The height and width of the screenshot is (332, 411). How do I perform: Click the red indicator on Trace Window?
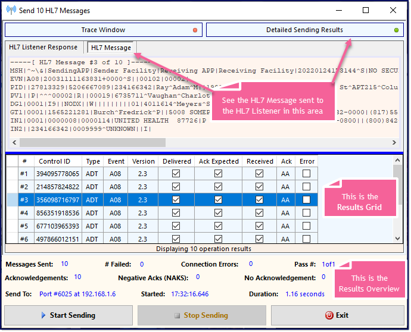[x=195, y=30]
